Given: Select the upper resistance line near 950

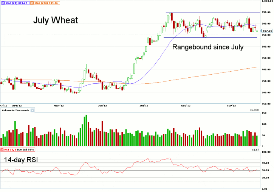Looking at the screenshot, I should pyautogui.click(x=212, y=12).
